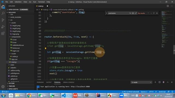Switch to the PROBLEMS tab
This screenshot has height=98, width=175.
[x=40, y=82]
